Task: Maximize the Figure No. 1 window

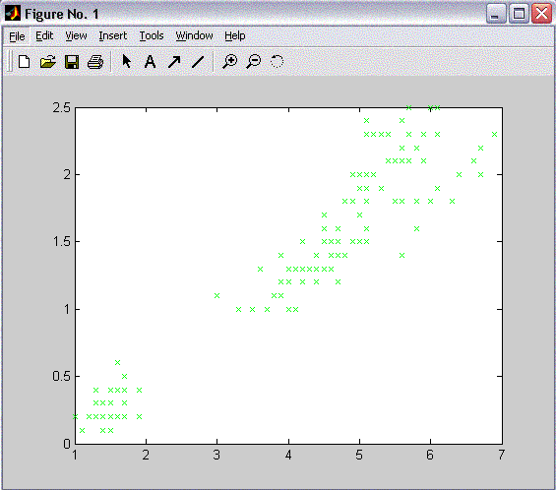Action: click(x=519, y=14)
